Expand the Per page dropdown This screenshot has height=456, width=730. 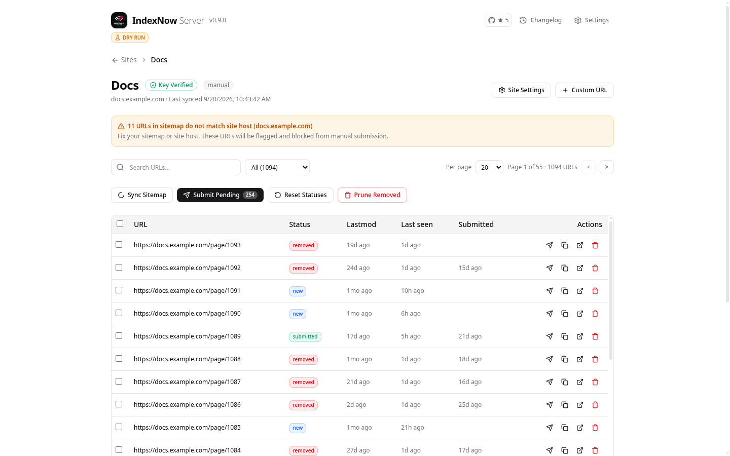click(489, 167)
